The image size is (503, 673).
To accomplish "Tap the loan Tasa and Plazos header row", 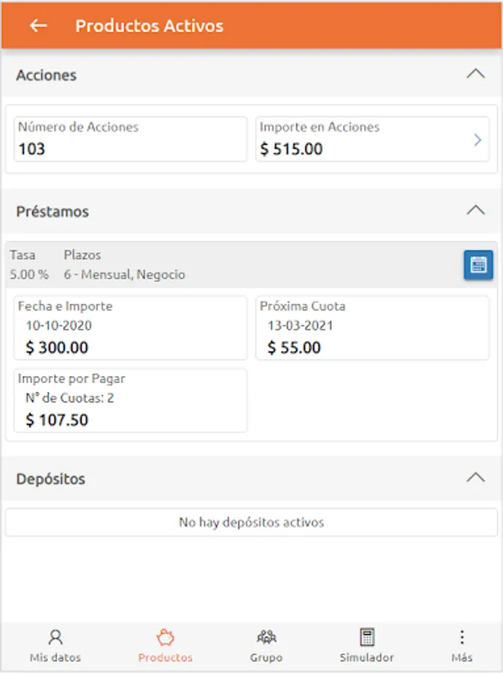I will click(x=224, y=265).
